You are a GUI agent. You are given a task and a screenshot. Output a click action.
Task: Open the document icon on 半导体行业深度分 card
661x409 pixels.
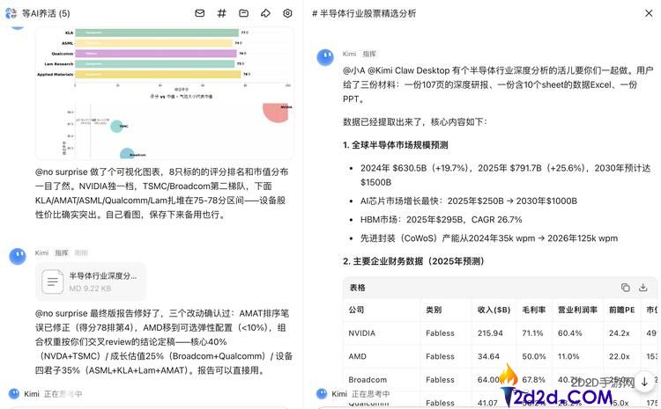pos(53,281)
